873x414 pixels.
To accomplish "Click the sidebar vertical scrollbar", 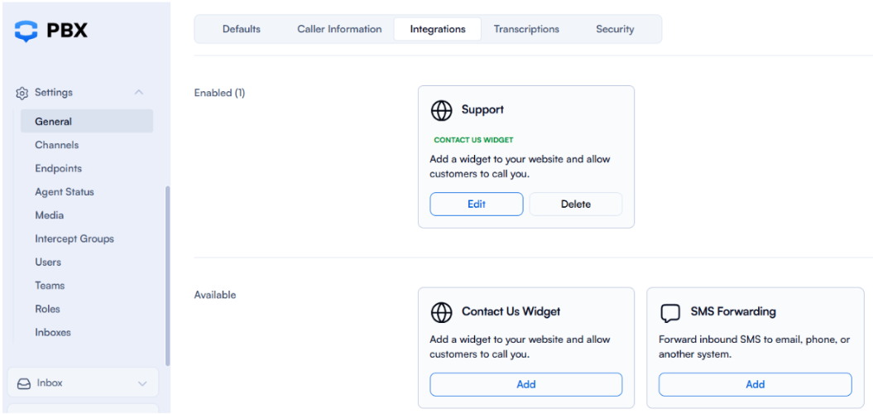I will 168,273.
